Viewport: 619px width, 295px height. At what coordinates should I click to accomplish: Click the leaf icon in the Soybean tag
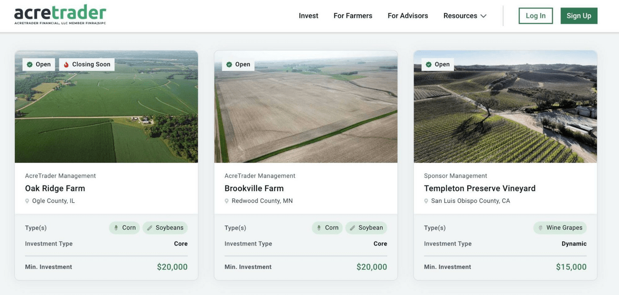pos(352,228)
